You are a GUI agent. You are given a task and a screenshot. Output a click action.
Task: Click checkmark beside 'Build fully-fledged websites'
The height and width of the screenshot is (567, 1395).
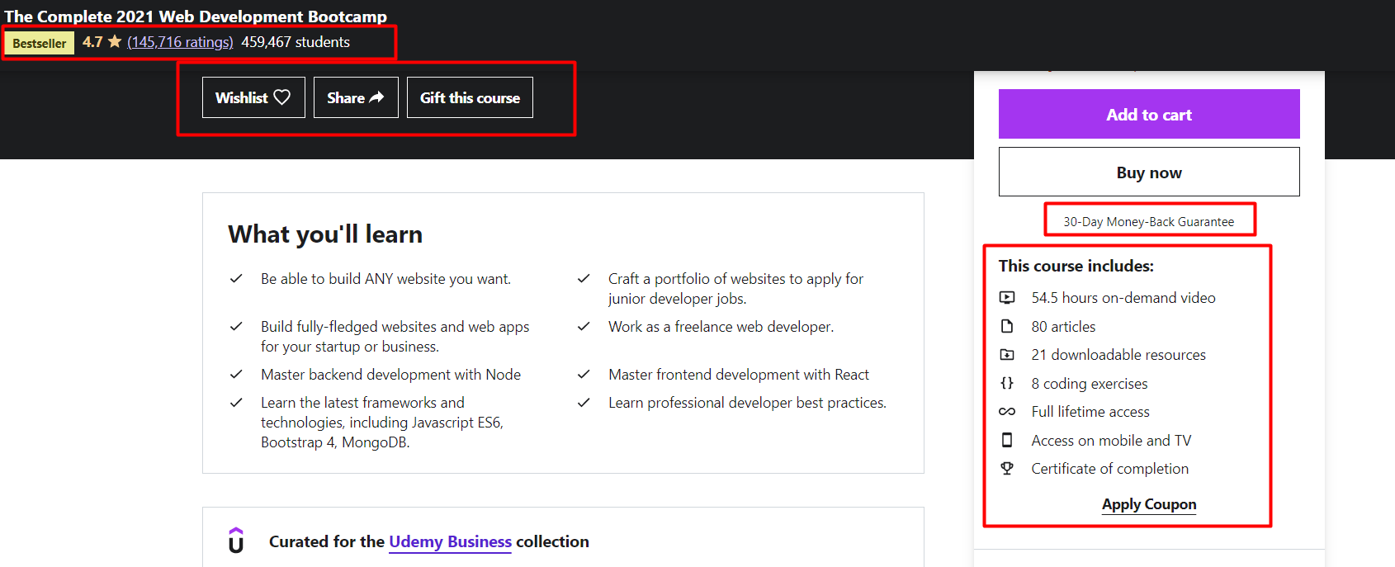tap(236, 327)
